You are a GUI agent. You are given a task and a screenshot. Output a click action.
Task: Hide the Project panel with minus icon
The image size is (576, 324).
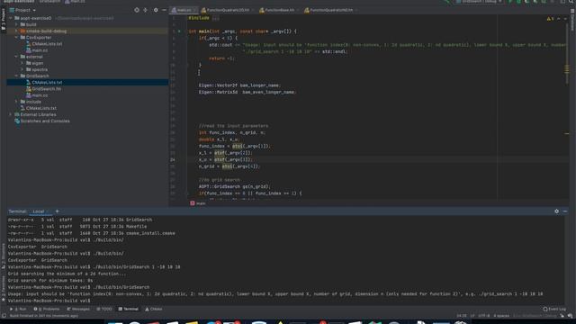(164, 10)
